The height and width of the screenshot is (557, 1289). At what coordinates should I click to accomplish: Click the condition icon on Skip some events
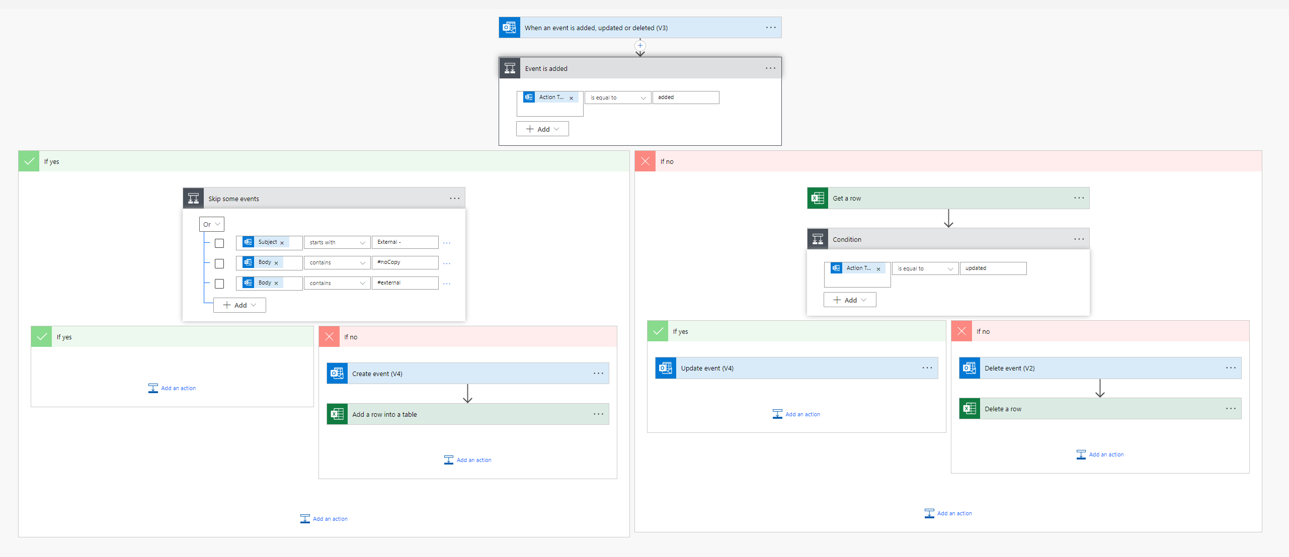[193, 199]
